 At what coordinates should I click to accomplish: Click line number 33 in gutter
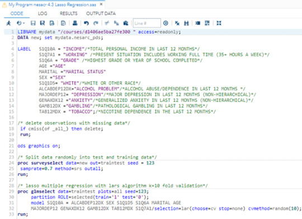pos(11,214)
